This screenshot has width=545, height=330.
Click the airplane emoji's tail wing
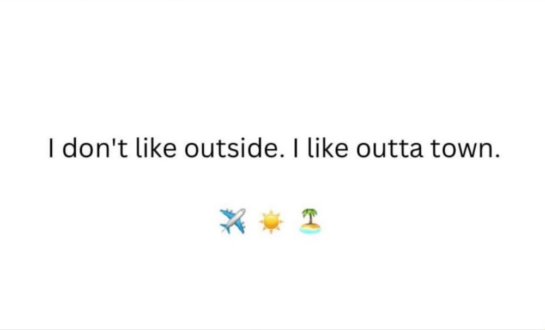(x=224, y=229)
